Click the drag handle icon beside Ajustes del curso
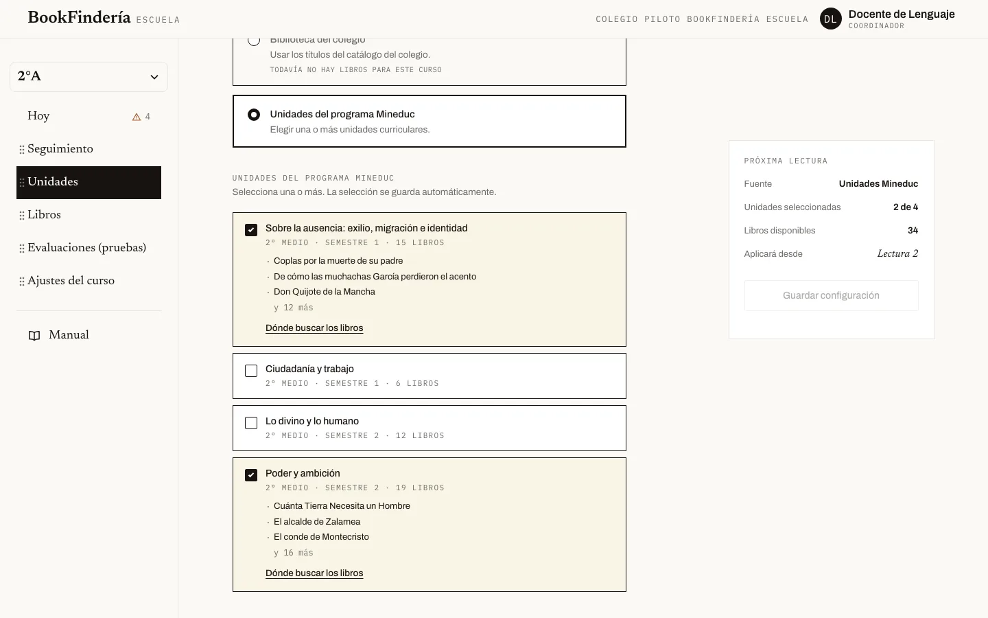Image resolution: width=988 pixels, height=618 pixels. pos(22,281)
